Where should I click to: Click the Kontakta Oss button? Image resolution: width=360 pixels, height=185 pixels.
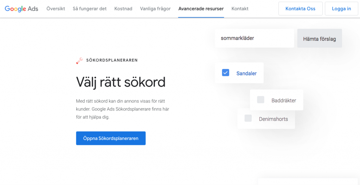pyautogui.click(x=300, y=9)
